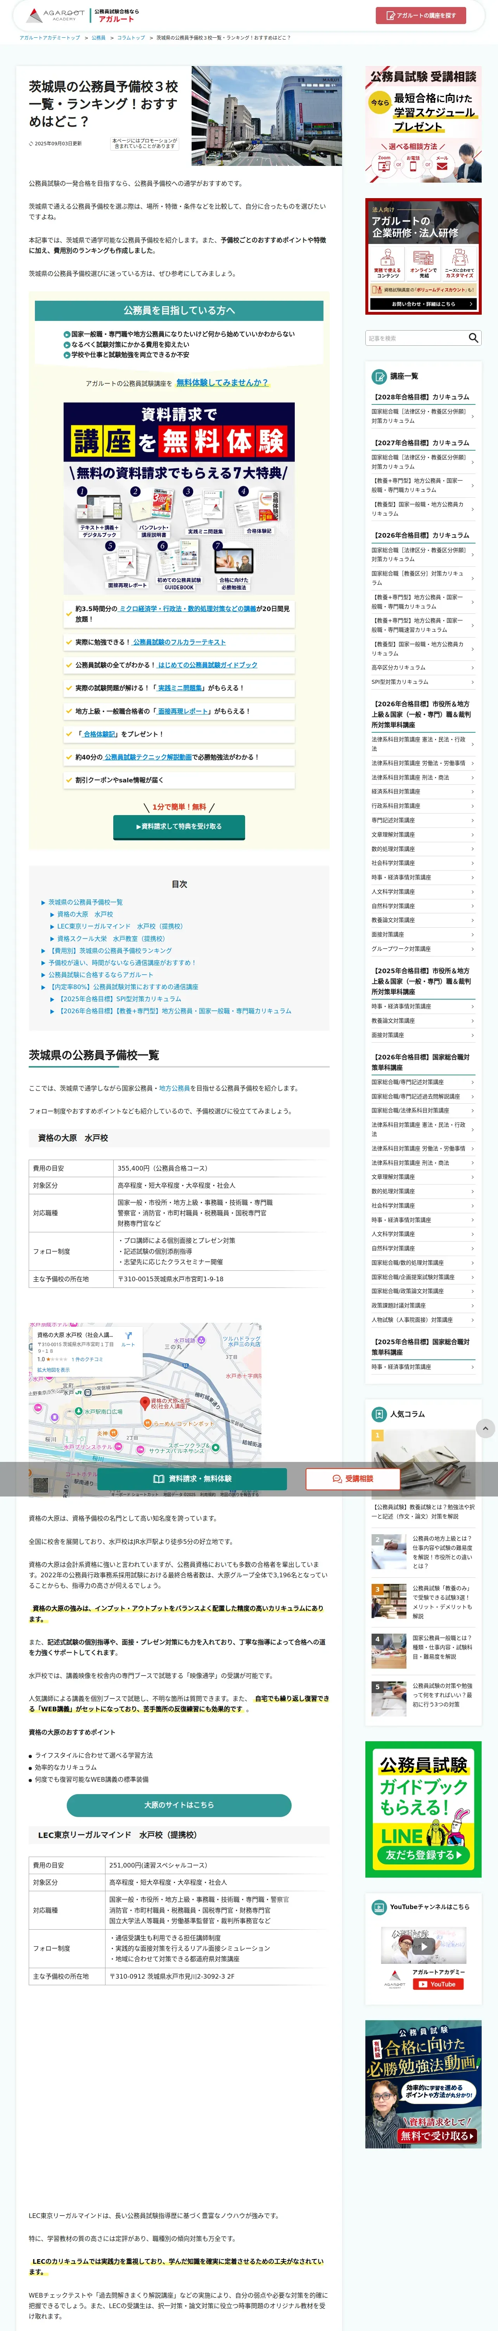
Task: Click 拡大地図を表示 link on the map
Action: tap(53, 1370)
